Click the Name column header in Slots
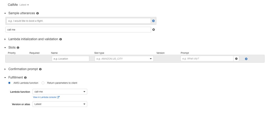267x113 pixels. click(54, 53)
